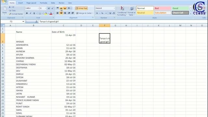Open Format as Table gallery
The width and height of the screenshot is (208, 117).
131,11
